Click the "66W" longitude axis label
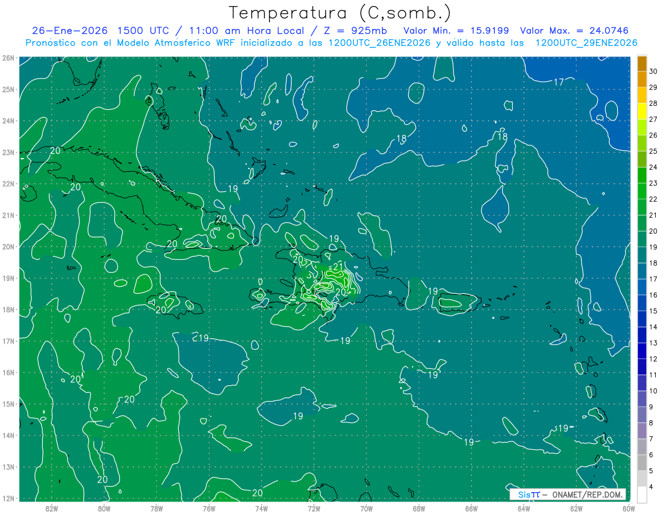Screen dimensions: 668x516 tap(471, 508)
